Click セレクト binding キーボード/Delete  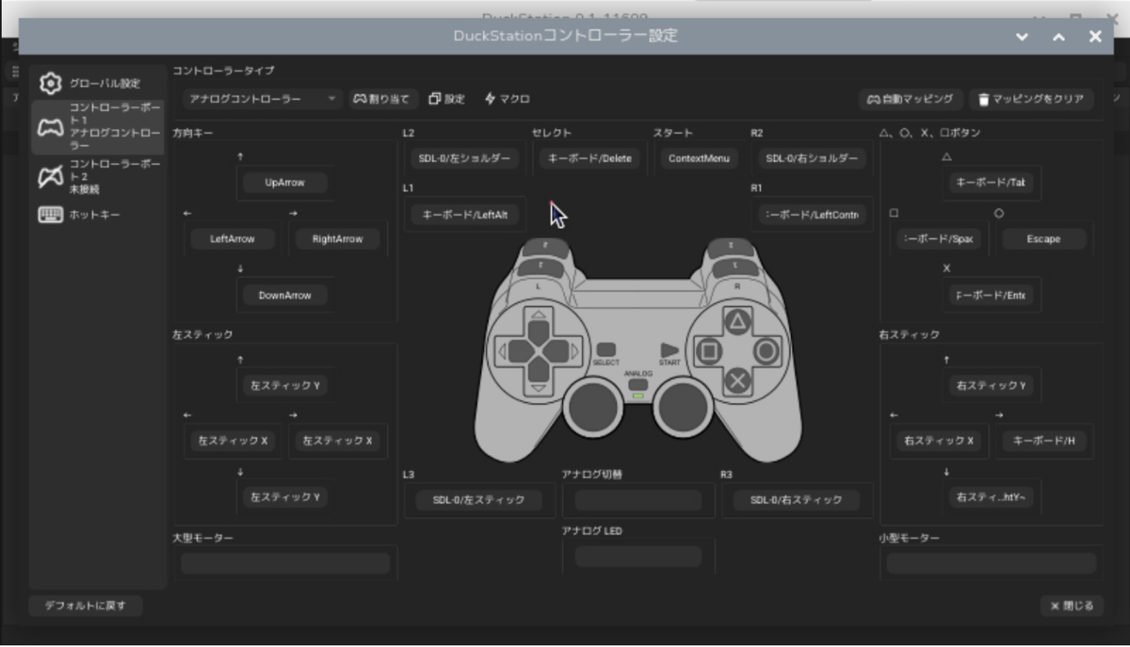pyautogui.click(x=590, y=158)
